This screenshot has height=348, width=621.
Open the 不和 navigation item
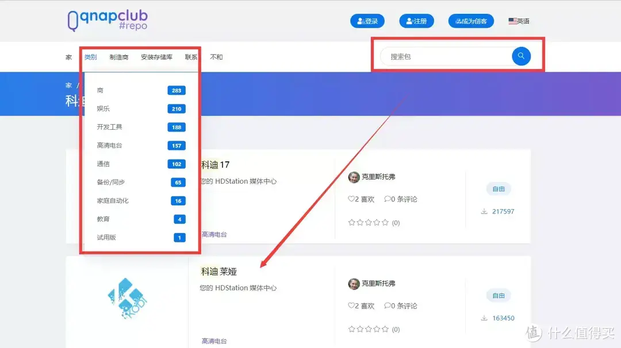click(217, 56)
